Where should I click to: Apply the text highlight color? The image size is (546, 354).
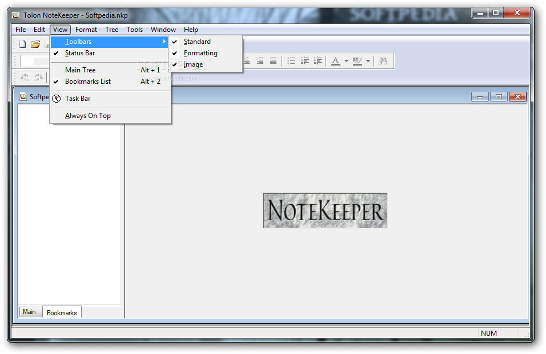click(x=358, y=61)
